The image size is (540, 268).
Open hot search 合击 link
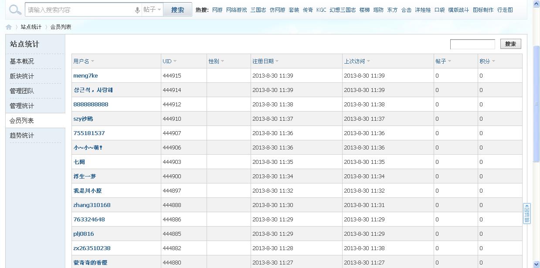(x=406, y=10)
